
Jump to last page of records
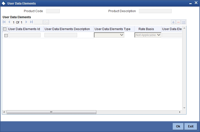click(31, 22)
